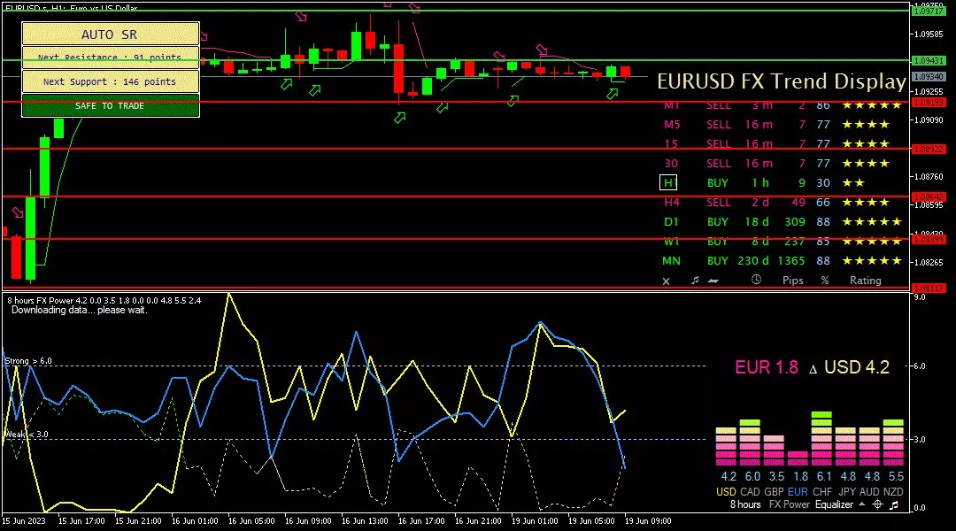Switch to H4 timeframe in Trend Display
Viewport: 956px width, 531px height.
click(672, 203)
